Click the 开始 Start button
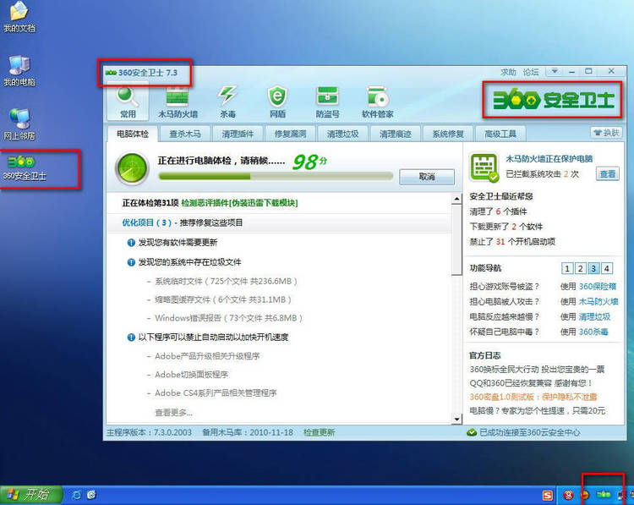Screen dimensions: 634x505 tap(31, 495)
